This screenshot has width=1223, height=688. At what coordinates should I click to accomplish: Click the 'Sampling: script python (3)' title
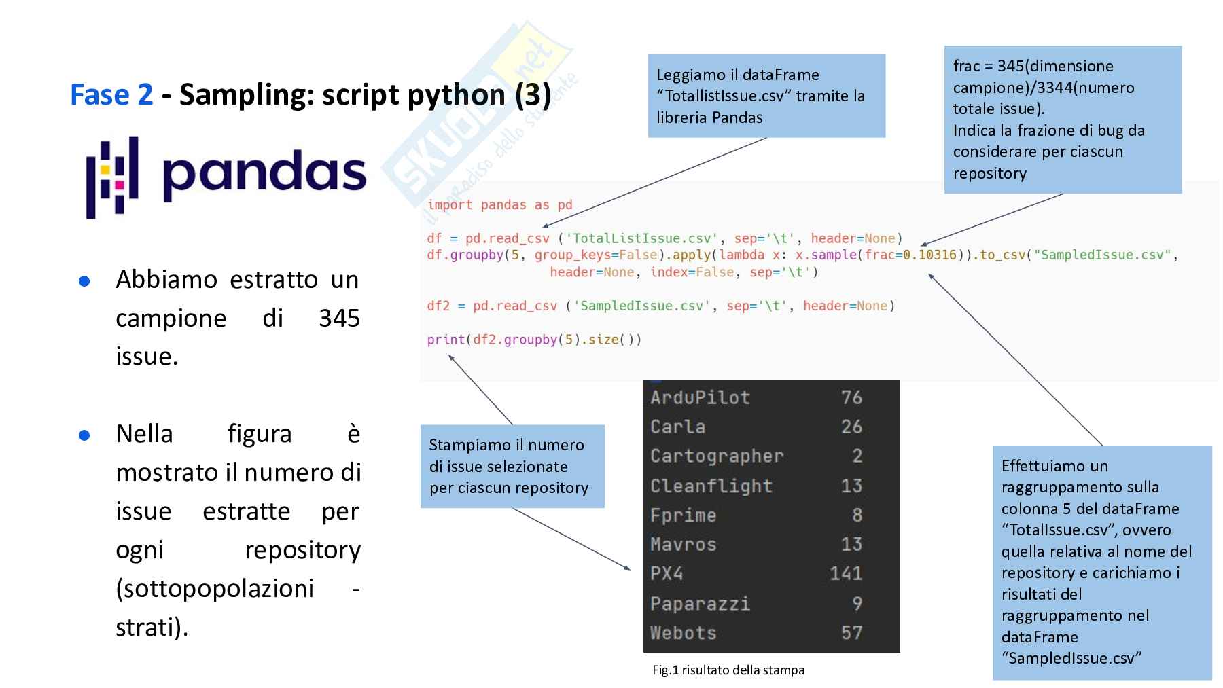tap(365, 94)
